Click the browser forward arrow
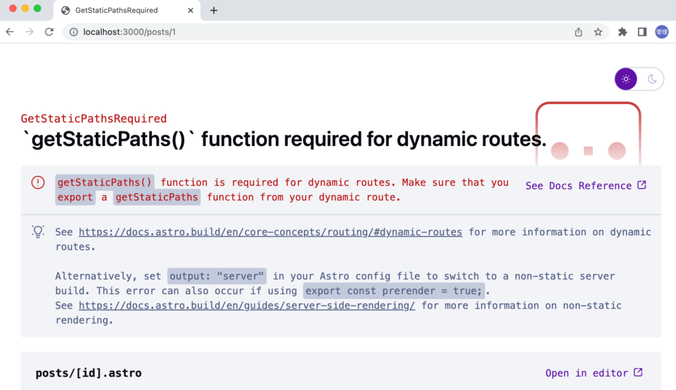The height and width of the screenshot is (390, 676). click(29, 32)
